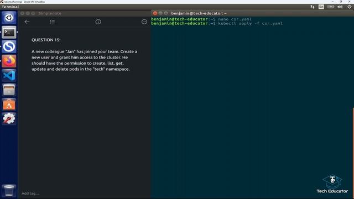354x199 pixels.
Task: Insert checklist in Simplenote note
Action: [x=52, y=22]
